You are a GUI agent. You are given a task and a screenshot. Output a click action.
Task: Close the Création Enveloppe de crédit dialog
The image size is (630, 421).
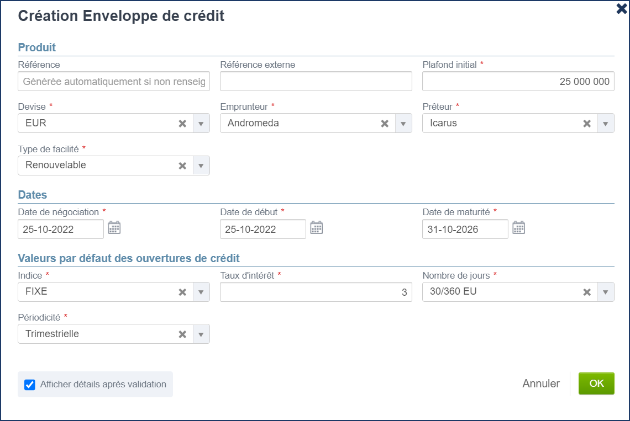[x=621, y=8]
